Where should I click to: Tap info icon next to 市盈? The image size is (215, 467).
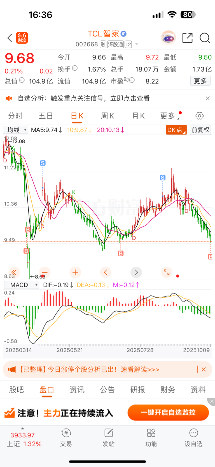(x=132, y=80)
